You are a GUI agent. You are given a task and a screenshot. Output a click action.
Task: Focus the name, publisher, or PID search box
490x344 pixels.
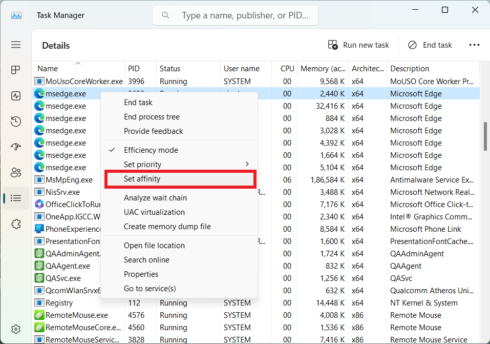pos(235,15)
